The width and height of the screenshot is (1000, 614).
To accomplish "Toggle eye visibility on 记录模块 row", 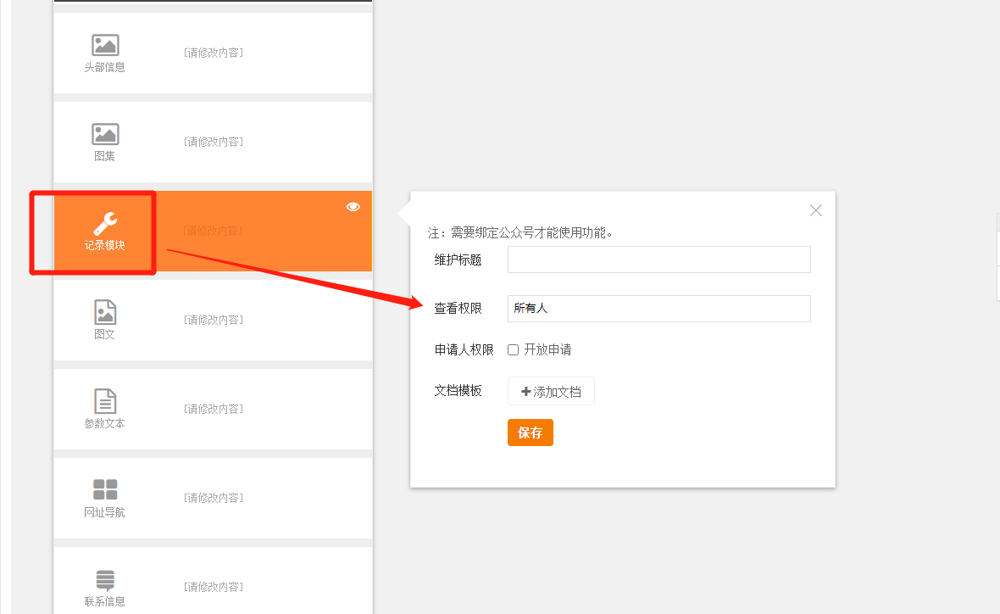I will (x=353, y=207).
